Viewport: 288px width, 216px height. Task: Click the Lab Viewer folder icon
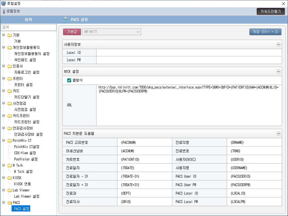10,190
